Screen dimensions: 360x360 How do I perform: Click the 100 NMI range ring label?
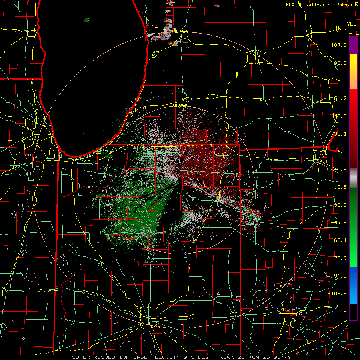(180, 32)
